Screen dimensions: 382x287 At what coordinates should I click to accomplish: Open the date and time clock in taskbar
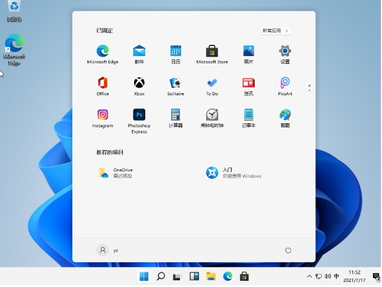354,276
